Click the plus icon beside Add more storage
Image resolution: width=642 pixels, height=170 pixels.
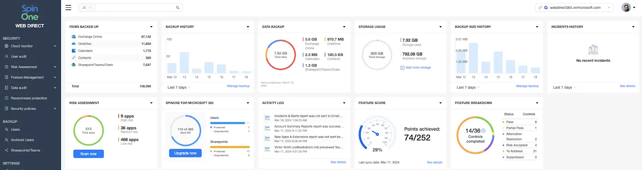(x=402, y=67)
